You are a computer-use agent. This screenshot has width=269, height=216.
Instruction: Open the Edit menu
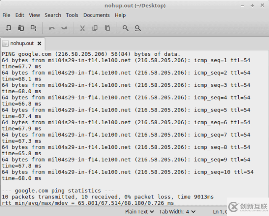pyautogui.click(x=20, y=15)
